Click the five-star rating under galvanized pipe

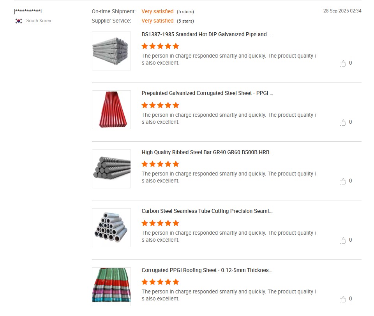[x=160, y=46]
